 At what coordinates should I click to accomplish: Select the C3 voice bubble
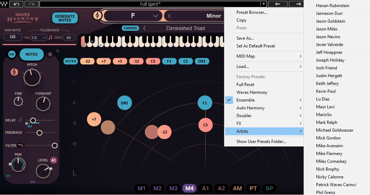click(206, 125)
